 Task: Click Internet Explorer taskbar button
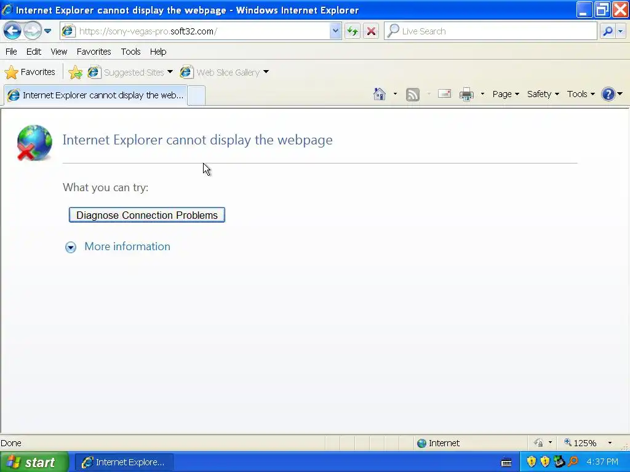tap(124, 462)
